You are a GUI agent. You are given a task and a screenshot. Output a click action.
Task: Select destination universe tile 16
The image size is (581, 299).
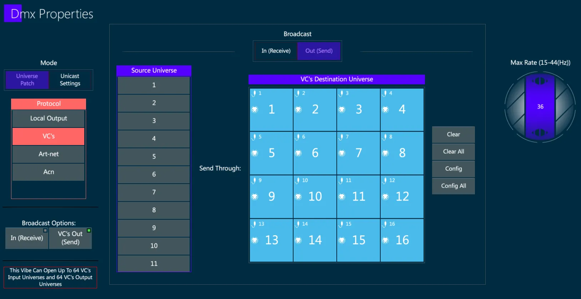[x=402, y=240]
